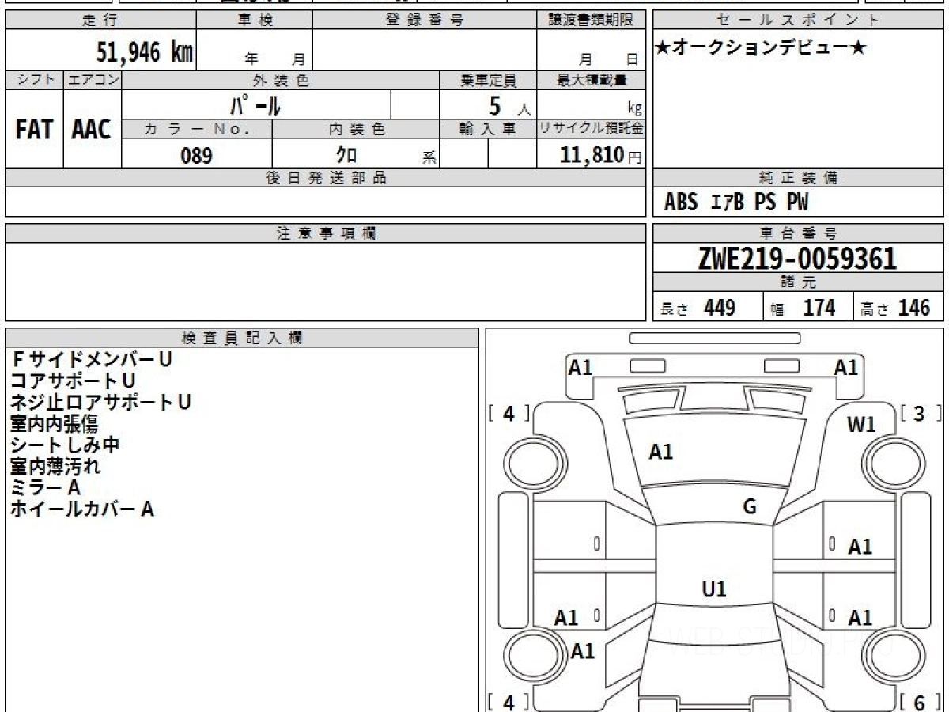Click the U1 dent mark on the roof

point(714,589)
